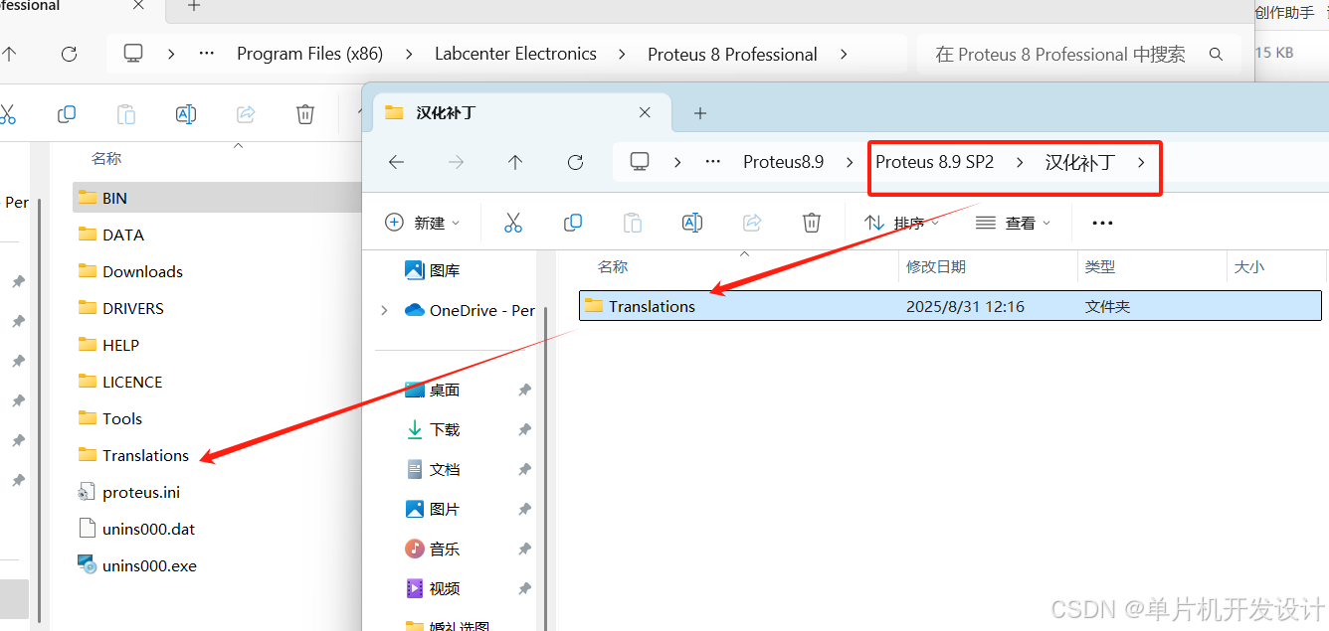This screenshot has height=631, width=1329.
Task: Click This PC monitor icon in 汉化补丁 address bar
Action: (640, 161)
